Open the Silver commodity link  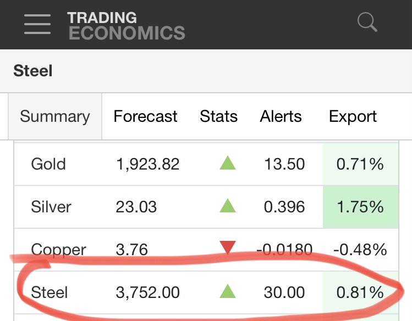51,207
